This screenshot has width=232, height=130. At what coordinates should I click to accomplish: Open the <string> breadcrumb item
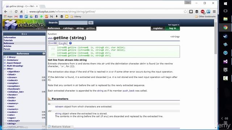(x=68, y=28)
